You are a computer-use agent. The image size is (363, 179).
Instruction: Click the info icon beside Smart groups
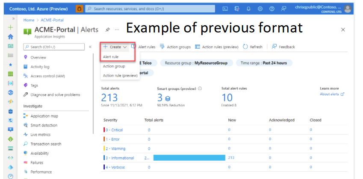[x=200, y=88]
